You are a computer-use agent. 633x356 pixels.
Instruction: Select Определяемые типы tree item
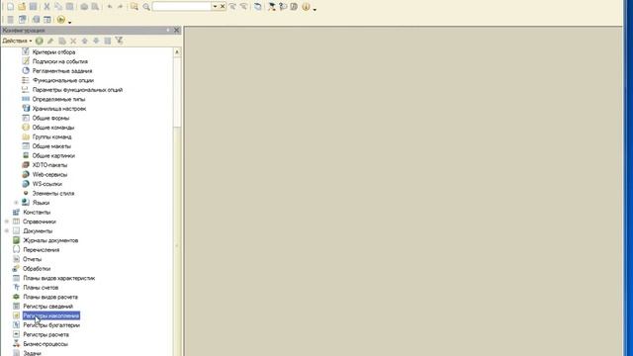click(58, 99)
